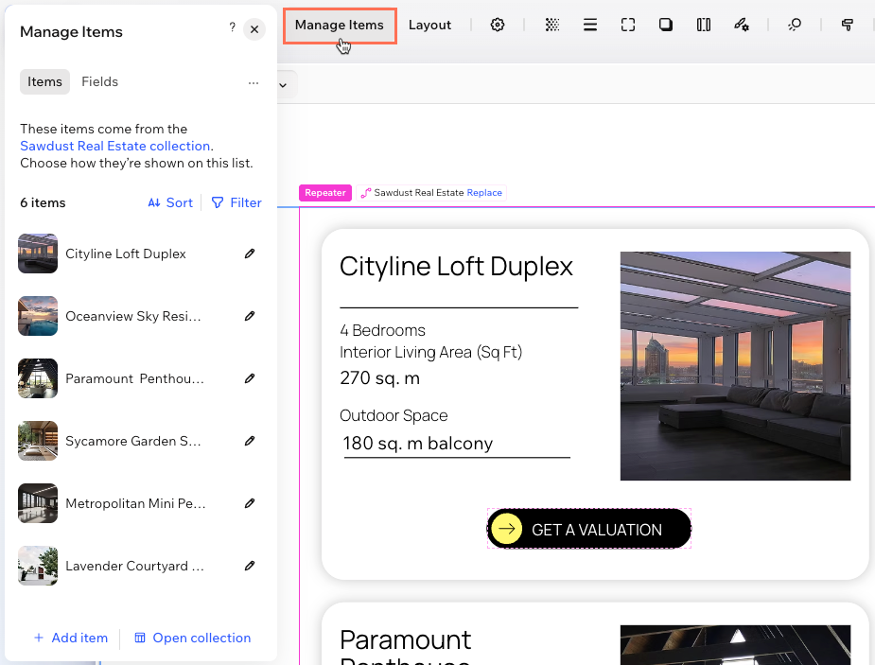875x665 pixels.
Task: Sort the collection items
Action: (170, 203)
